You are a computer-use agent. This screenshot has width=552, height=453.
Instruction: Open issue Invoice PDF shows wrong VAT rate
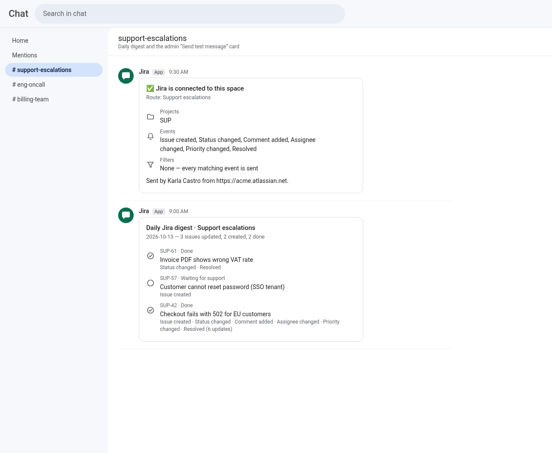206,260
